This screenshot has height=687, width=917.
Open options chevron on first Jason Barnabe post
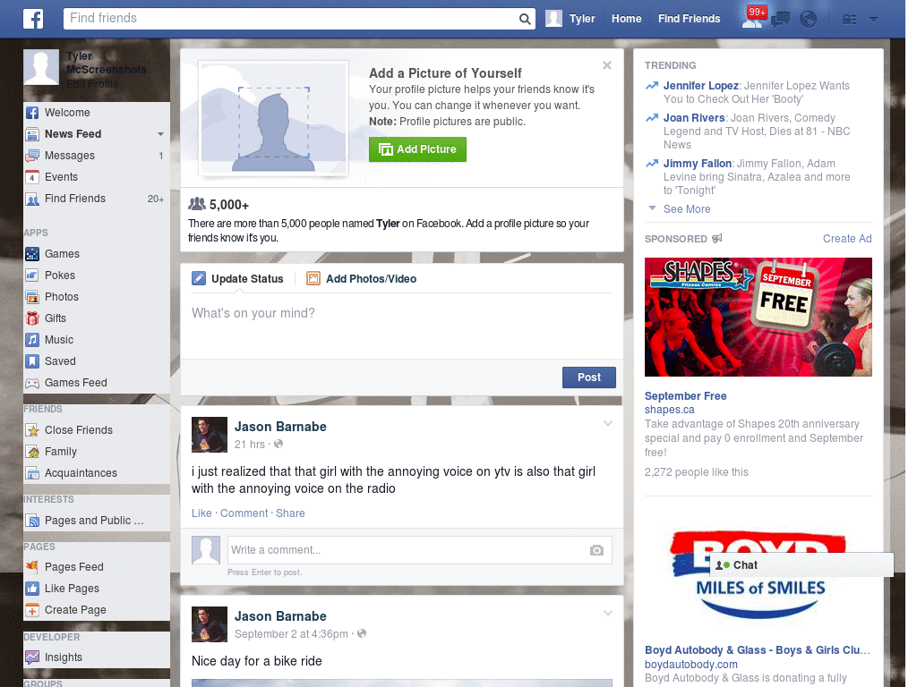click(x=608, y=423)
